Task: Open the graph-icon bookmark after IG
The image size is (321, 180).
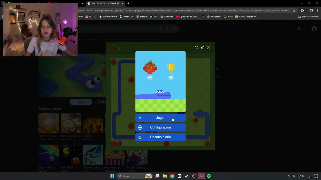Action: pyautogui.click(x=95, y=17)
